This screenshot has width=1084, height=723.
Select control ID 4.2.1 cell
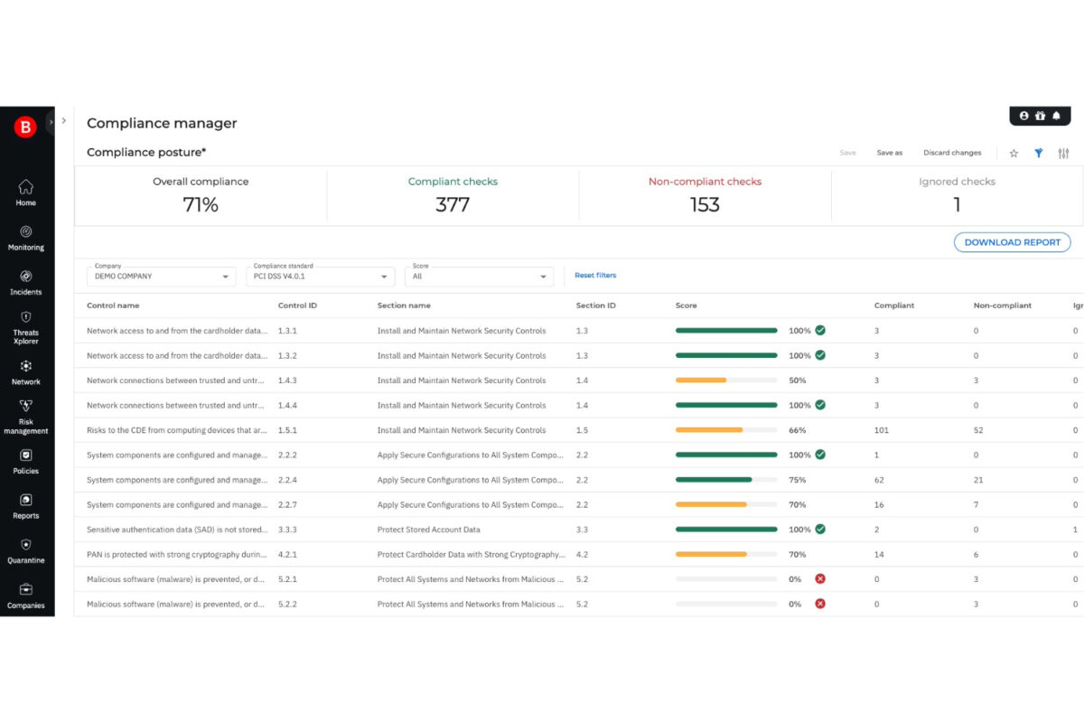point(287,554)
